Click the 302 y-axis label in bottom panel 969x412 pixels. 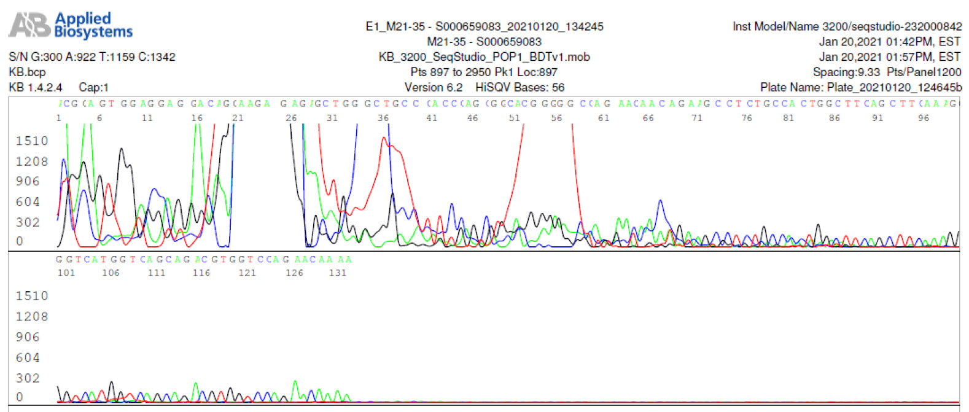pyautogui.click(x=28, y=378)
